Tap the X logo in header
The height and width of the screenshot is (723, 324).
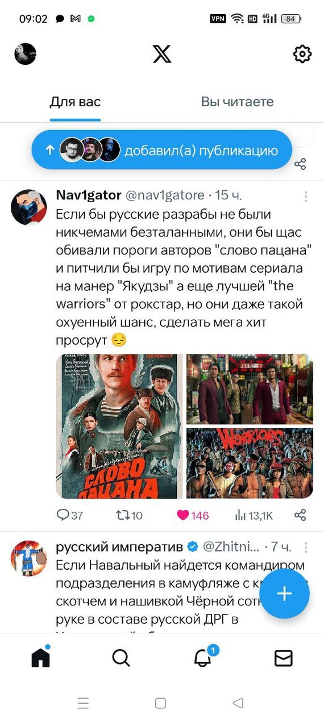(x=162, y=54)
